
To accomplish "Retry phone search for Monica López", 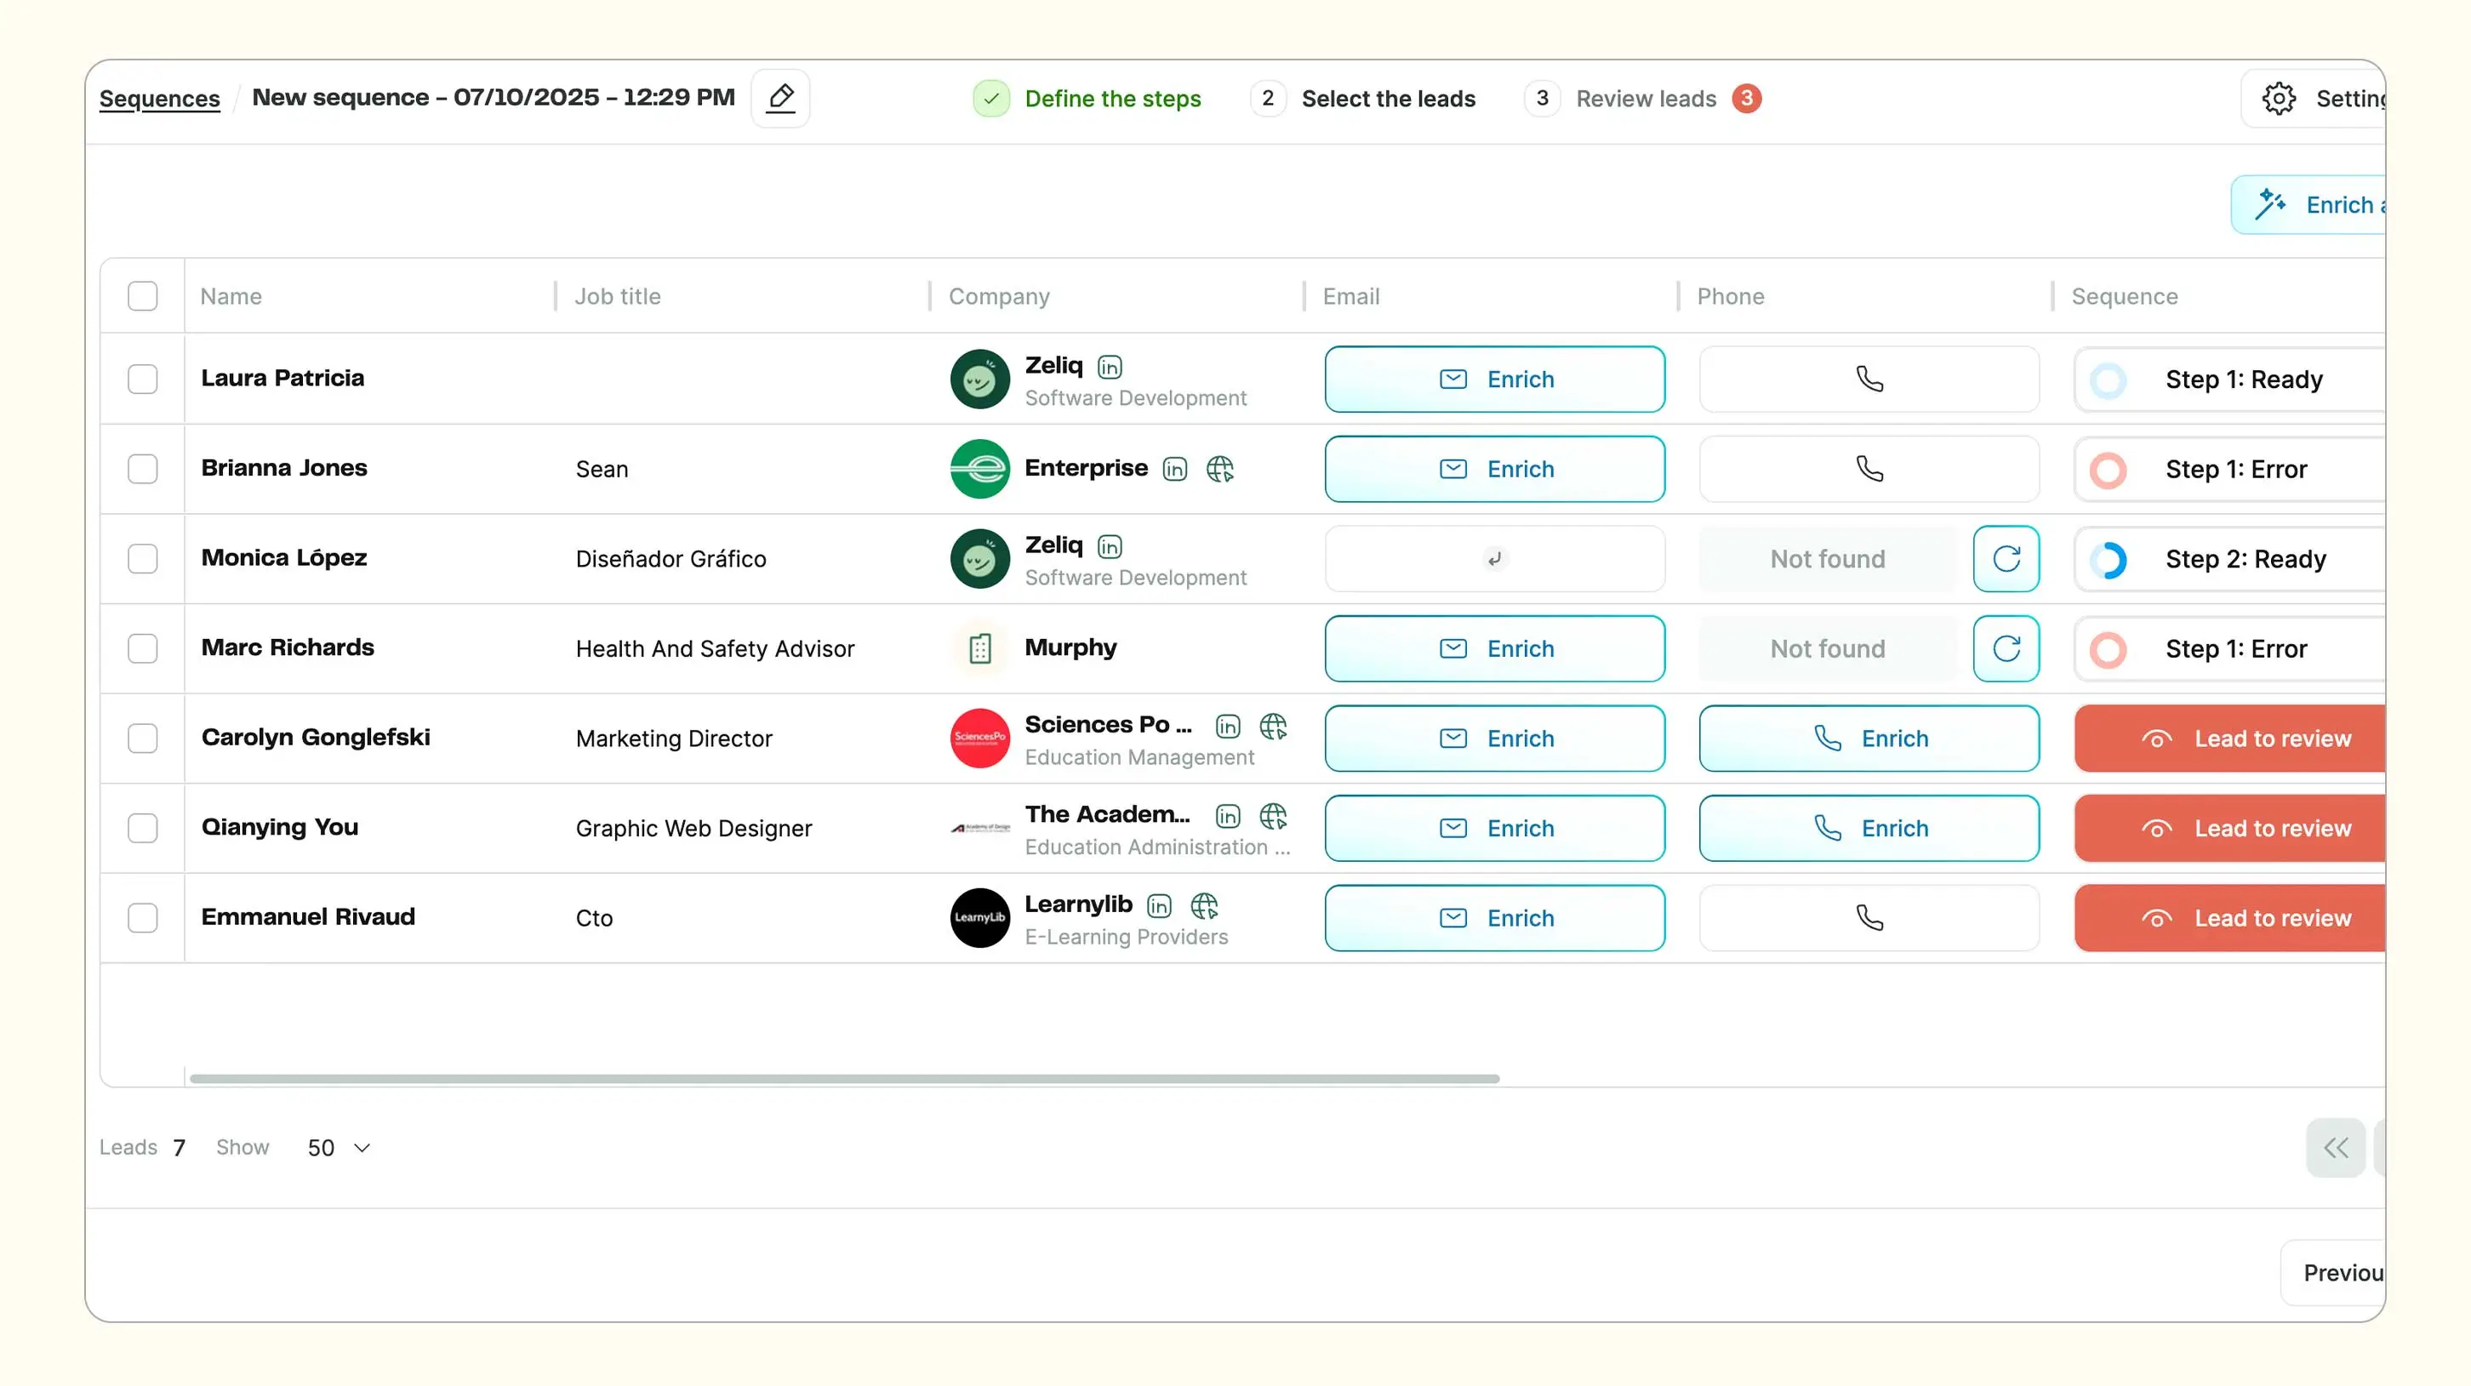I will [2006, 558].
